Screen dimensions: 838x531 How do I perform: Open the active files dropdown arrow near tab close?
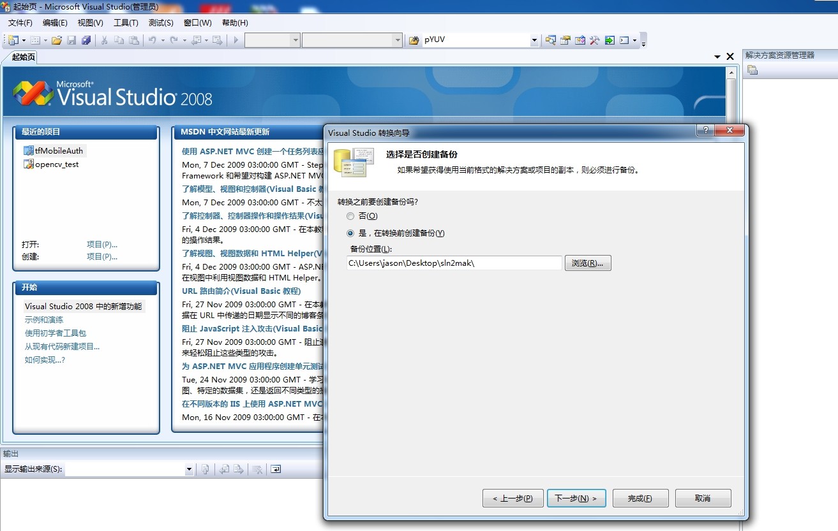pyautogui.click(x=718, y=57)
